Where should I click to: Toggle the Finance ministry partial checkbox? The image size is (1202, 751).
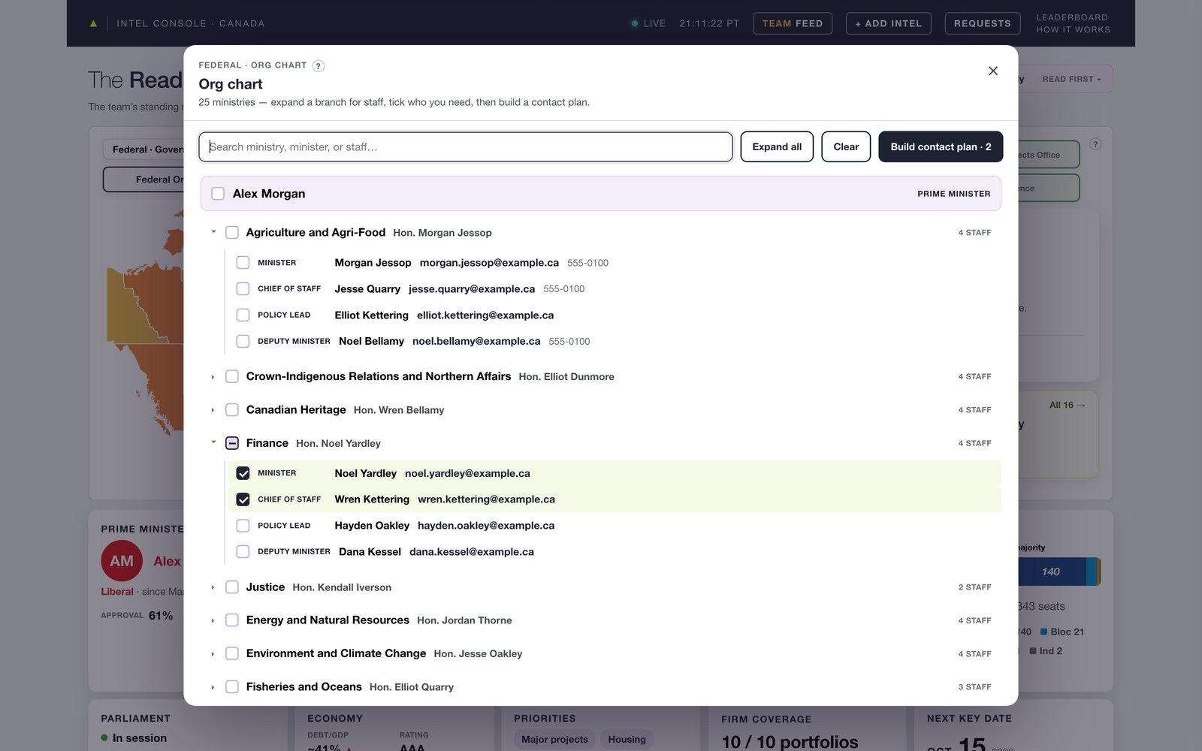pos(232,443)
